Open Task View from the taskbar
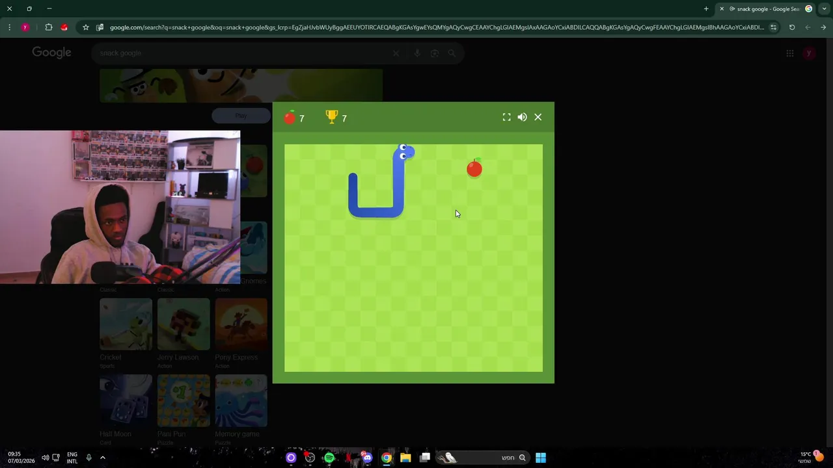The width and height of the screenshot is (833, 468). pos(425,458)
